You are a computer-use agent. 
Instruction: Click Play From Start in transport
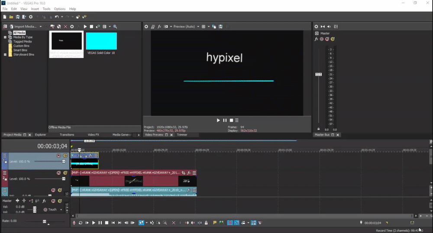coord(87,223)
